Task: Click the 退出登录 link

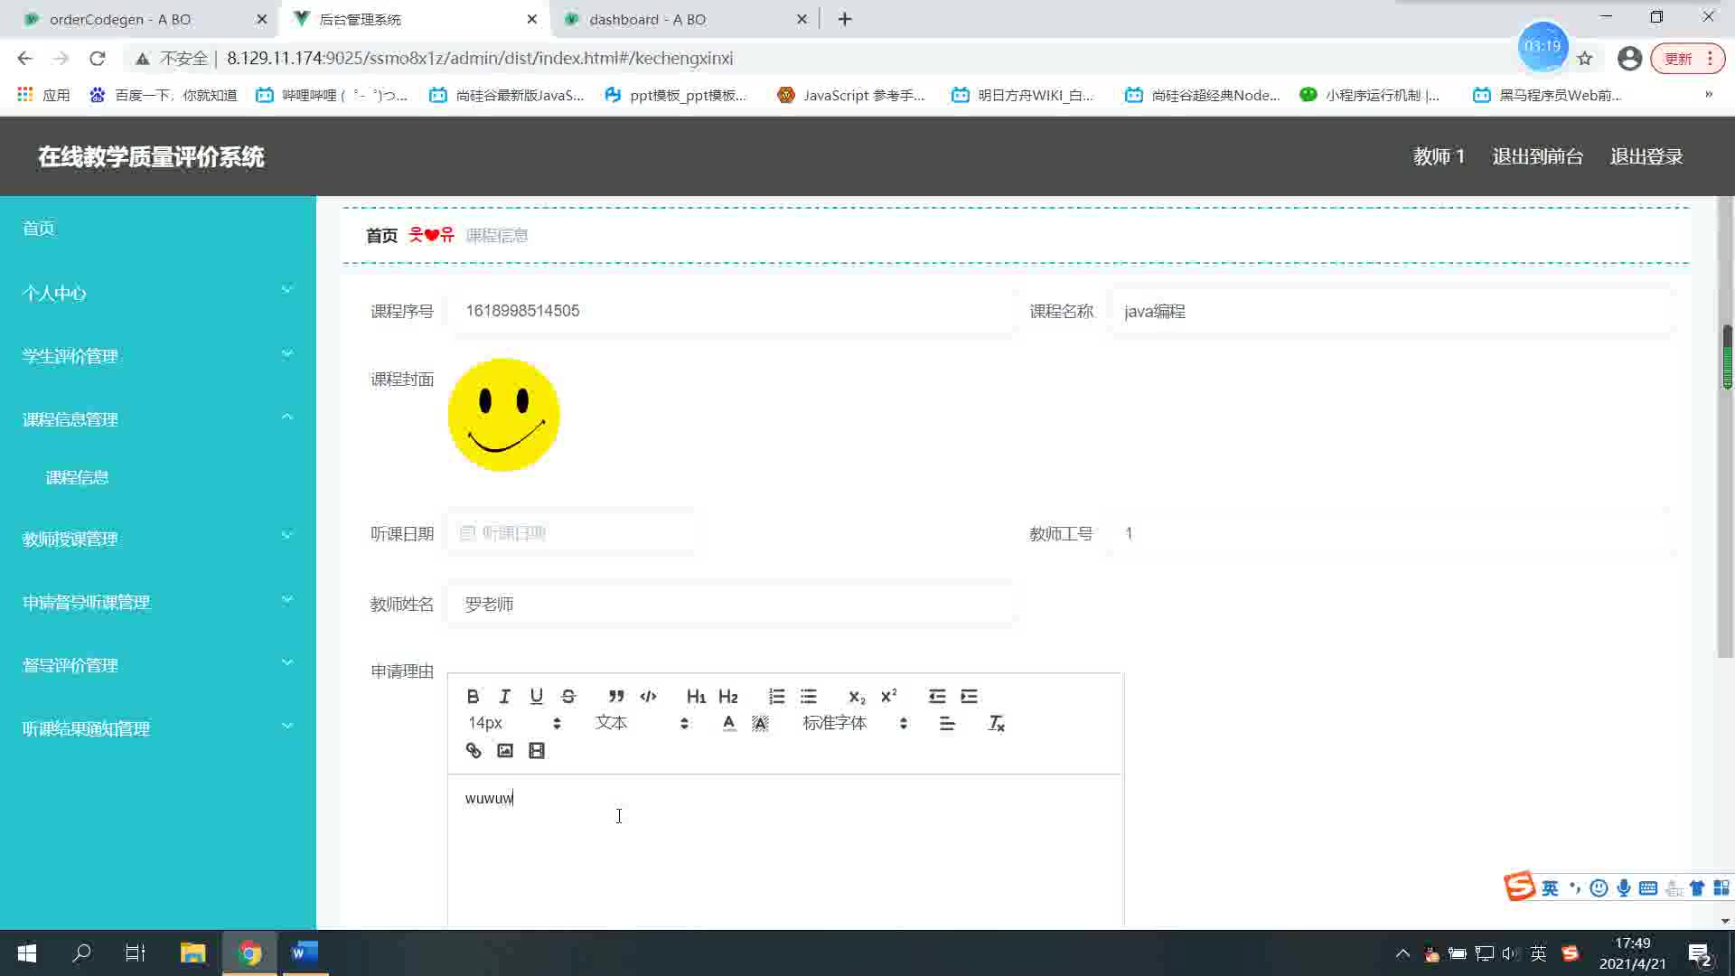Action: click(1646, 156)
